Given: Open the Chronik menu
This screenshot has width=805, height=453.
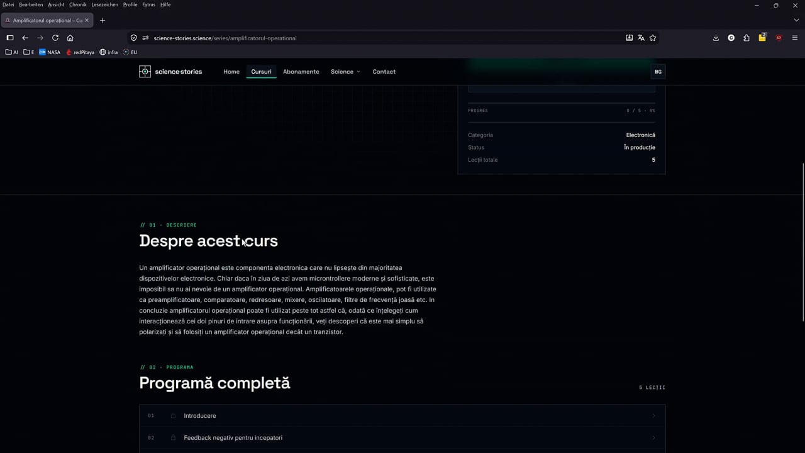Looking at the screenshot, I should 78,4.
